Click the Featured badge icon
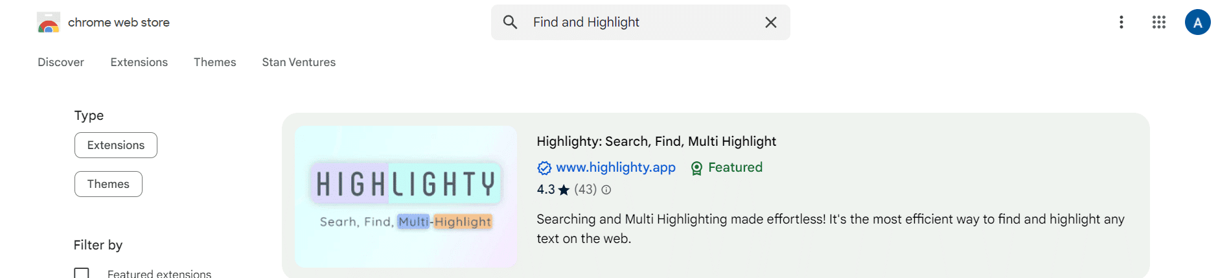Image resolution: width=1218 pixels, height=278 pixels. coord(696,168)
